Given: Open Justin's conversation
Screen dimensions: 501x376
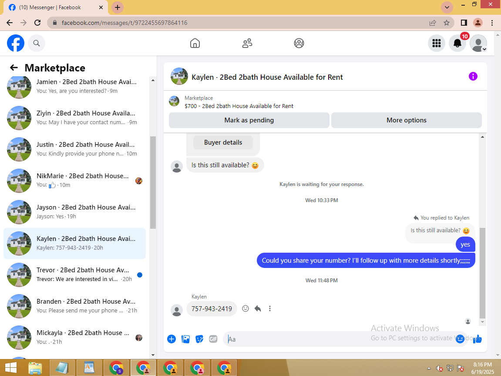Looking at the screenshot, I should (x=74, y=149).
